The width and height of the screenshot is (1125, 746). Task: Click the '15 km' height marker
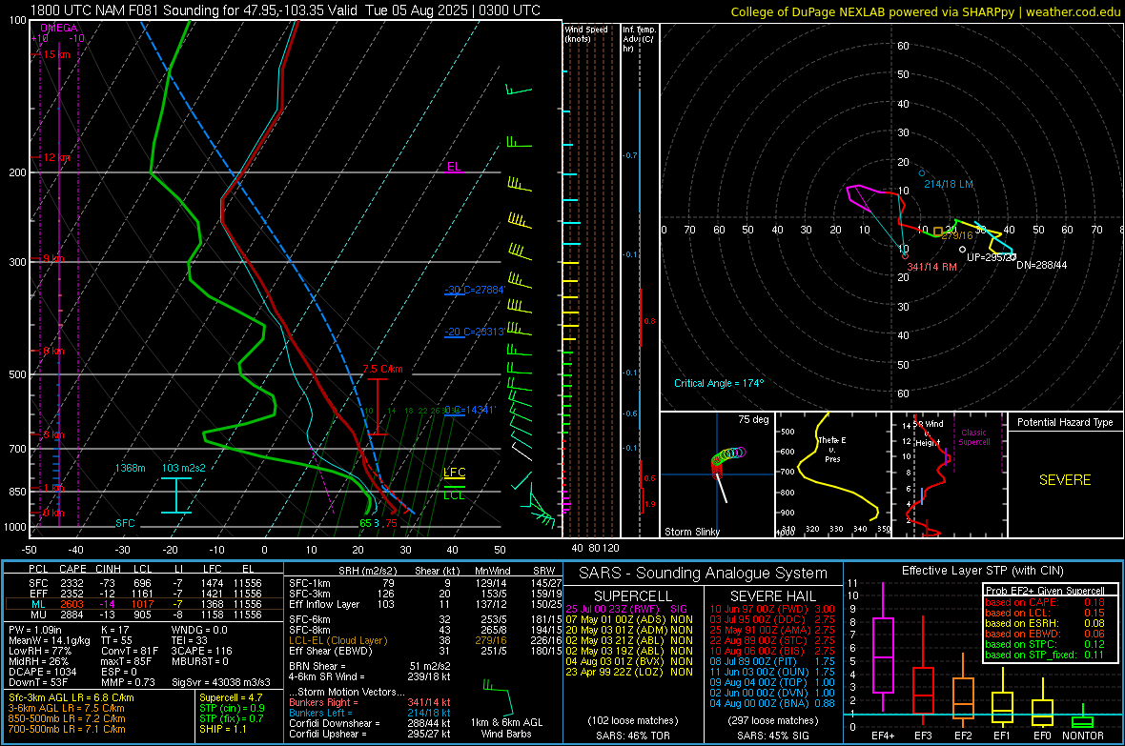55,54
